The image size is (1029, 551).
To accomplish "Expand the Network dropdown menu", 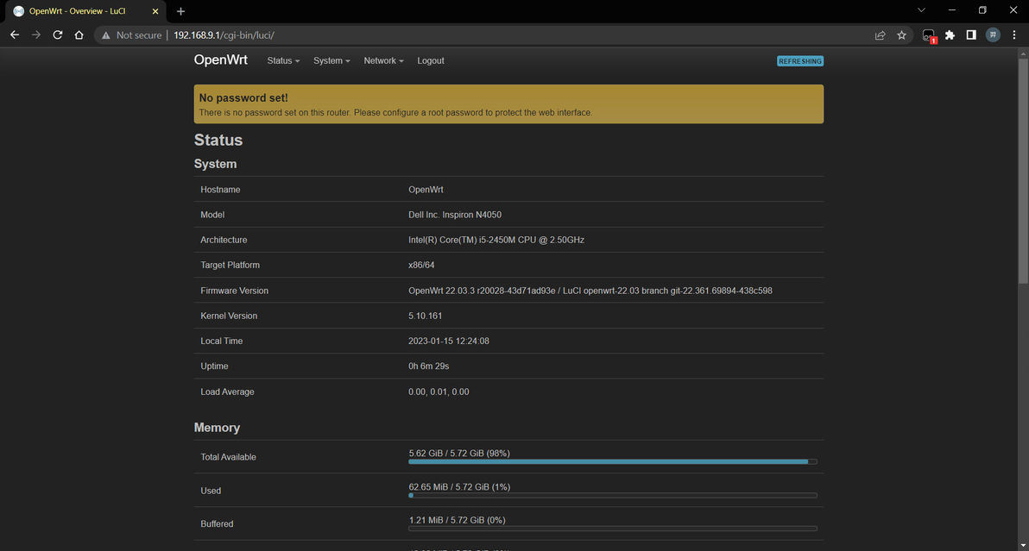I will 383,61.
